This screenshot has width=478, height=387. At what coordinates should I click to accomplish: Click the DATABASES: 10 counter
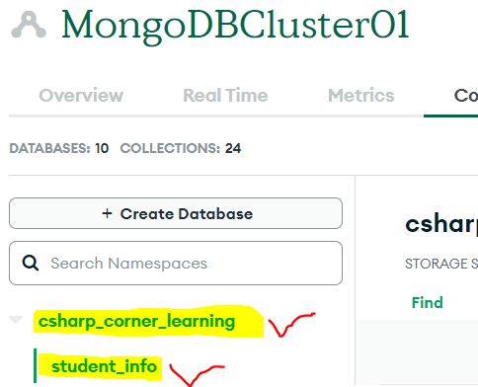(59, 148)
